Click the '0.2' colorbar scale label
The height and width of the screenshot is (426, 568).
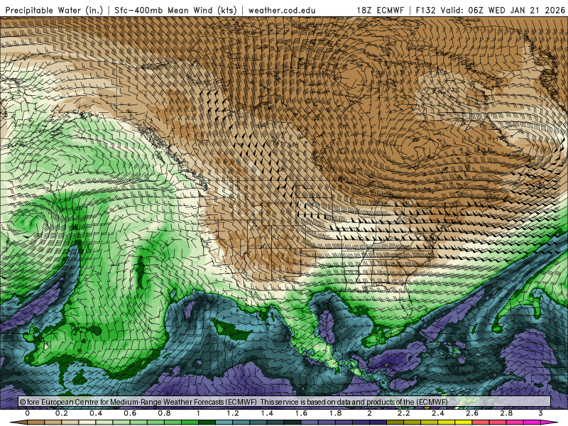click(x=62, y=413)
